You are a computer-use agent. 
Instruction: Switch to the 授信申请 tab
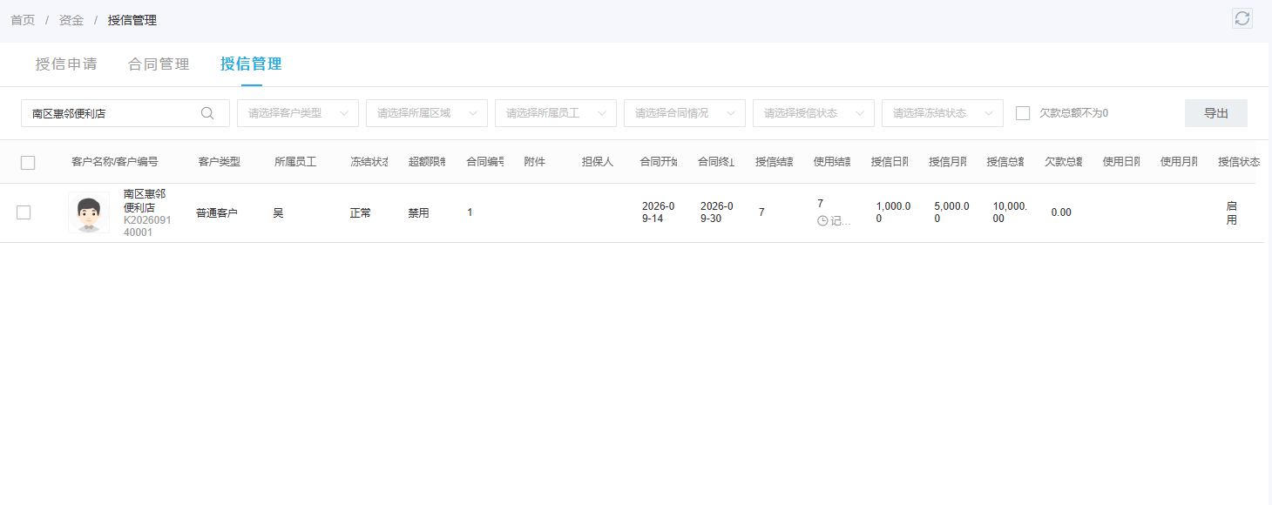[x=66, y=64]
